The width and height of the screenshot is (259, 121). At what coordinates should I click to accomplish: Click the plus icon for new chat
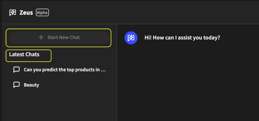pyautogui.click(x=41, y=37)
